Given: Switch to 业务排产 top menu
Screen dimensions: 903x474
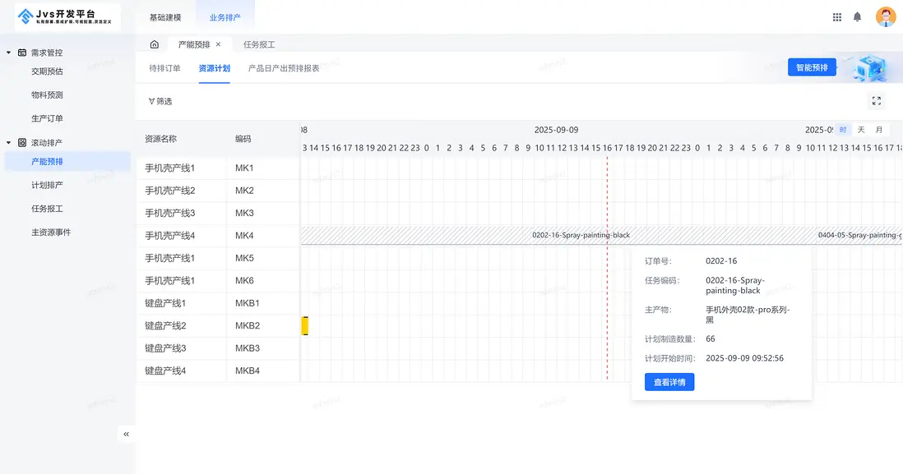Looking at the screenshot, I should coord(225,17).
